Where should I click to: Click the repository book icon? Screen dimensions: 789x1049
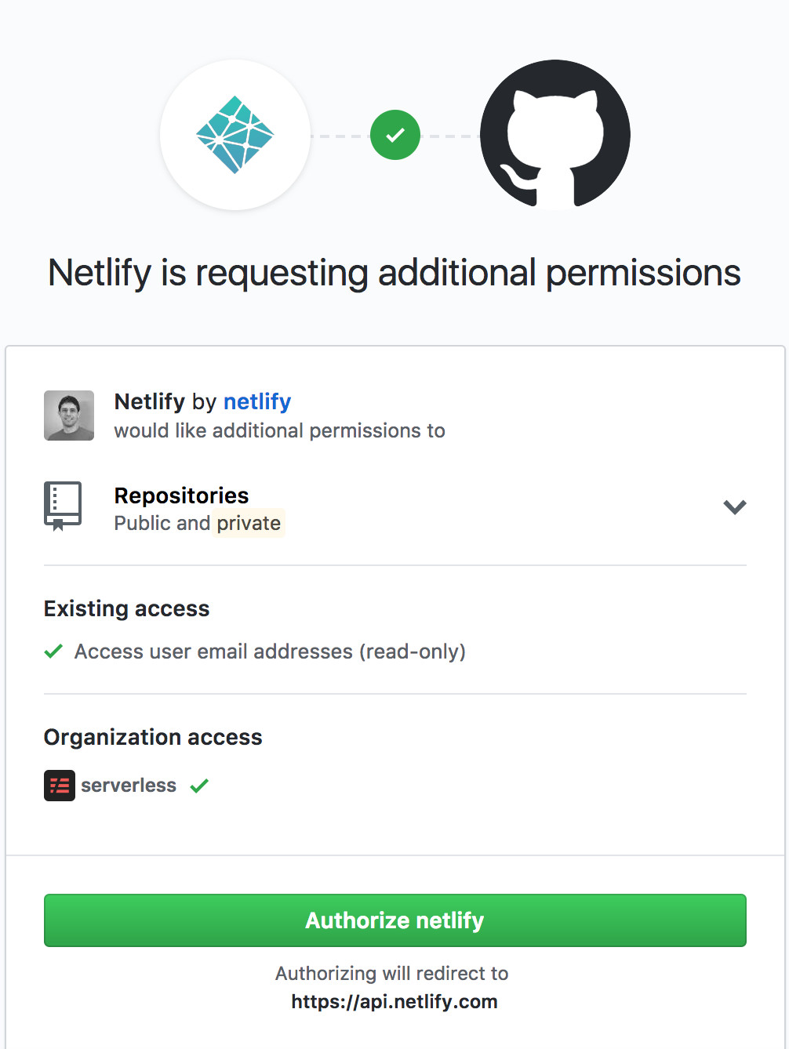point(63,506)
